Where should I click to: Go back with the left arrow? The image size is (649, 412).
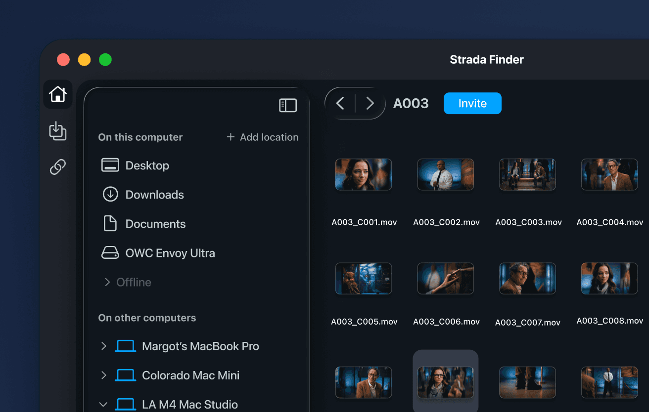(340, 103)
